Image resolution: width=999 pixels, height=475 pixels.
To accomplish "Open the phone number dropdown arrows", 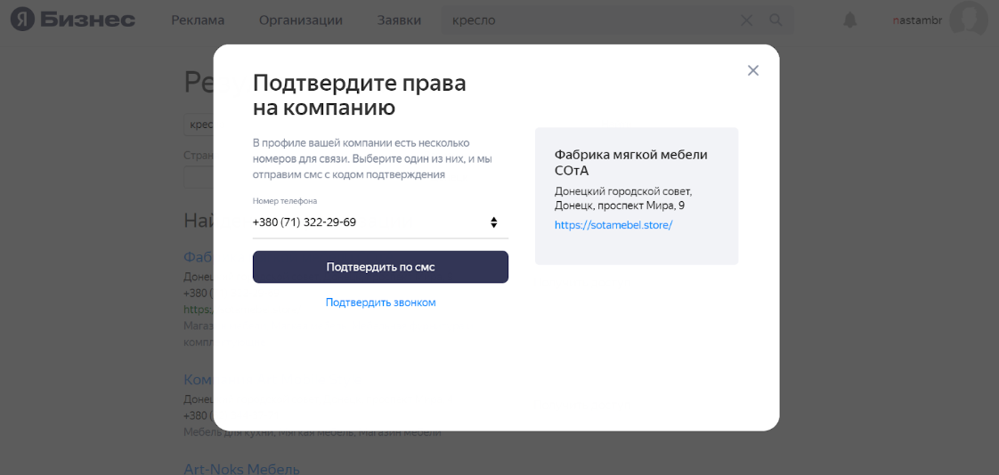I will 494,222.
